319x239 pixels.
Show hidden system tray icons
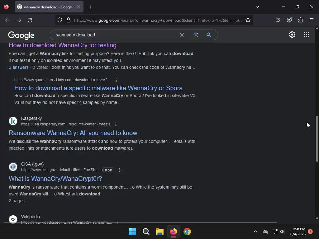[x=255, y=232]
